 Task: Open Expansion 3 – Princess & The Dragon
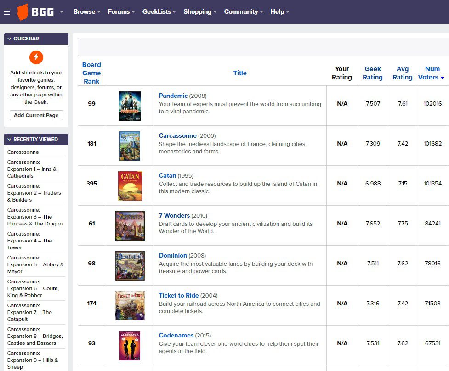[x=34, y=217]
